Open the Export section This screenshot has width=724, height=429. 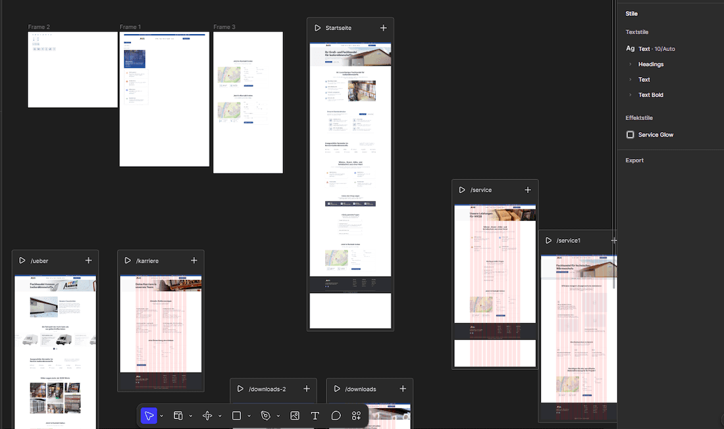634,160
